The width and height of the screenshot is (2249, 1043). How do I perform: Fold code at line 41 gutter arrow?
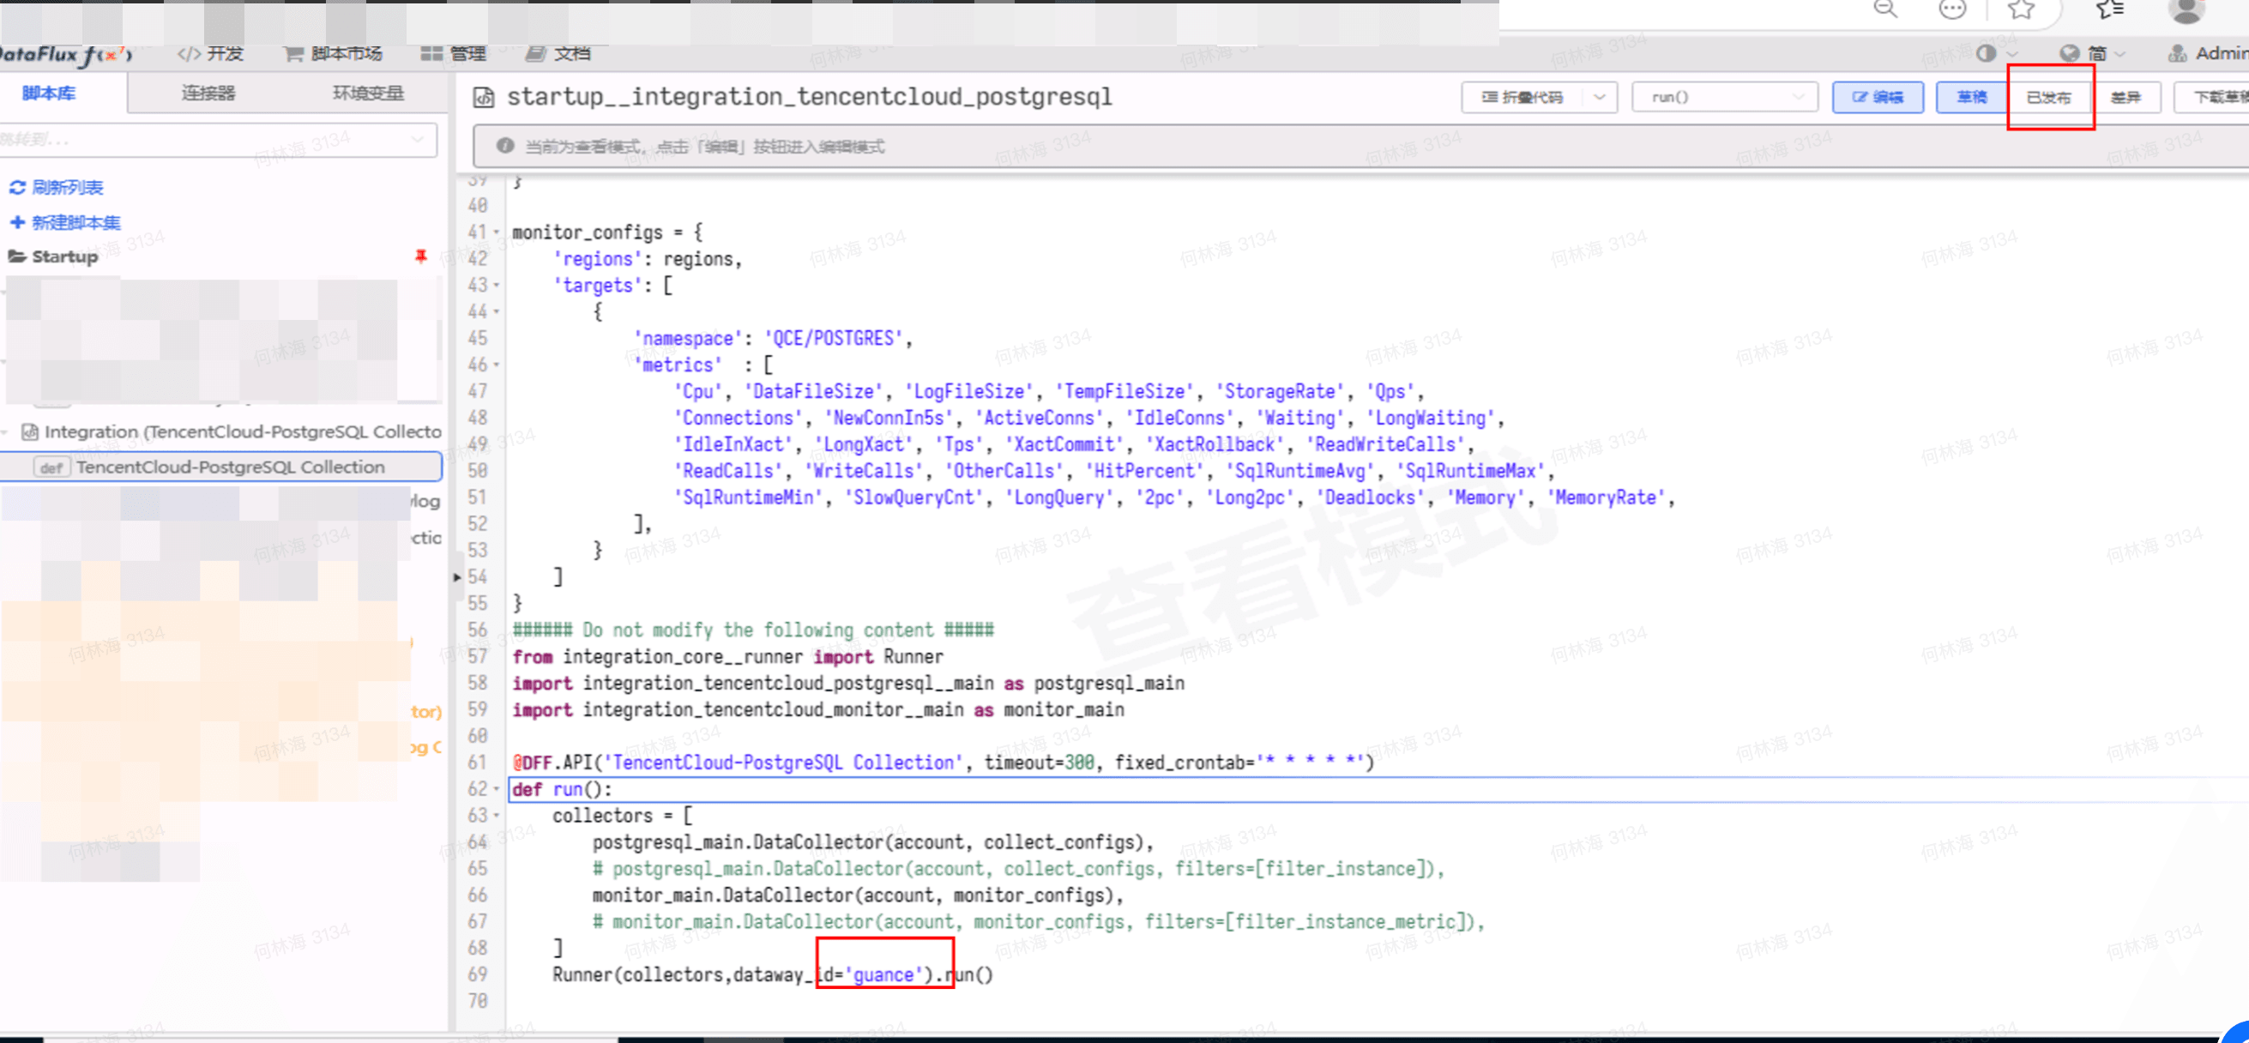pos(497,233)
